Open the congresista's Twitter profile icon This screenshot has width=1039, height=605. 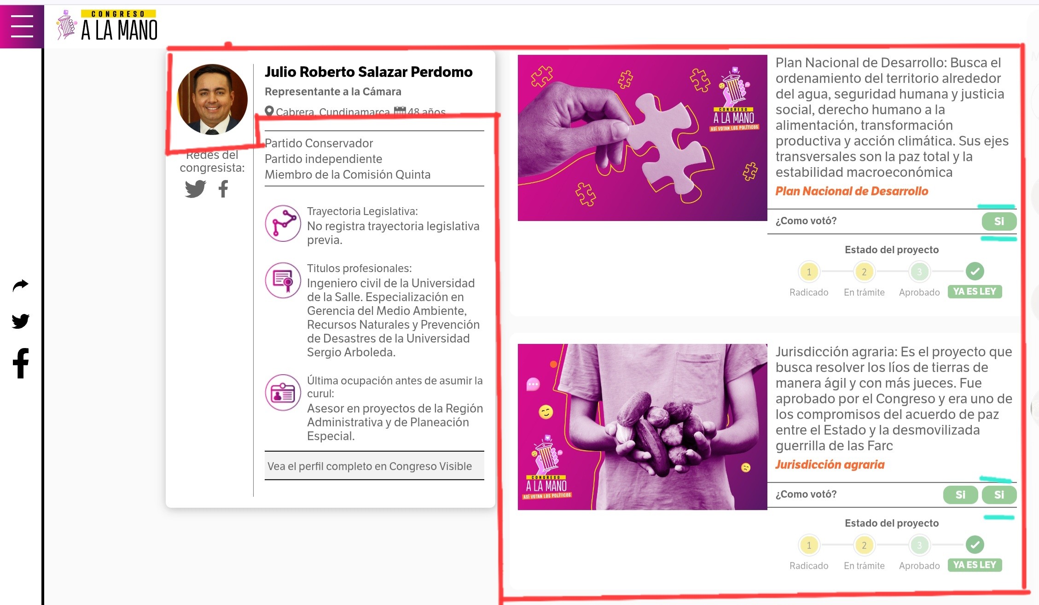pyautogui.click(x=195, y=189)
